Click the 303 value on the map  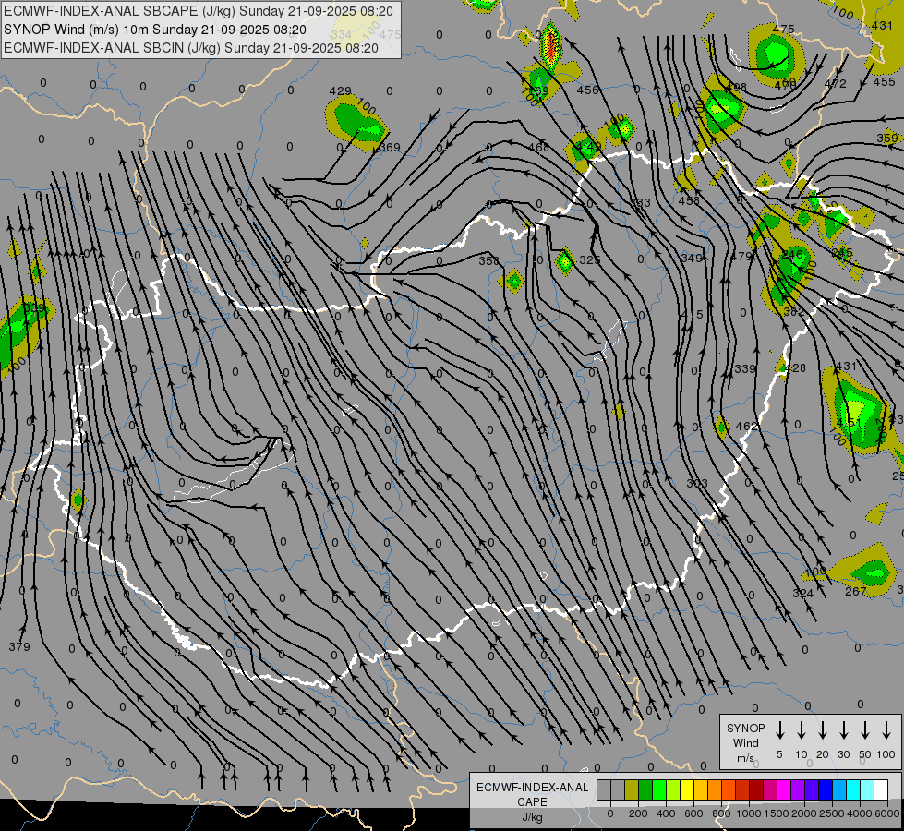(697, 483)
